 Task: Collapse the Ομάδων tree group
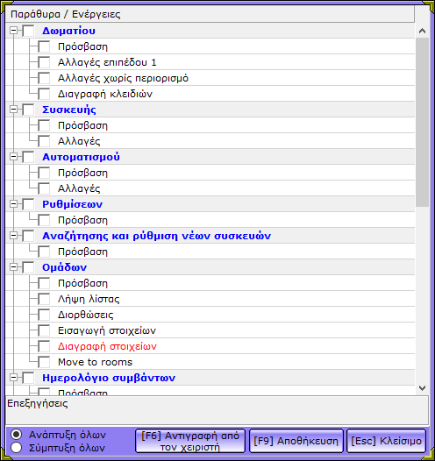13,267
